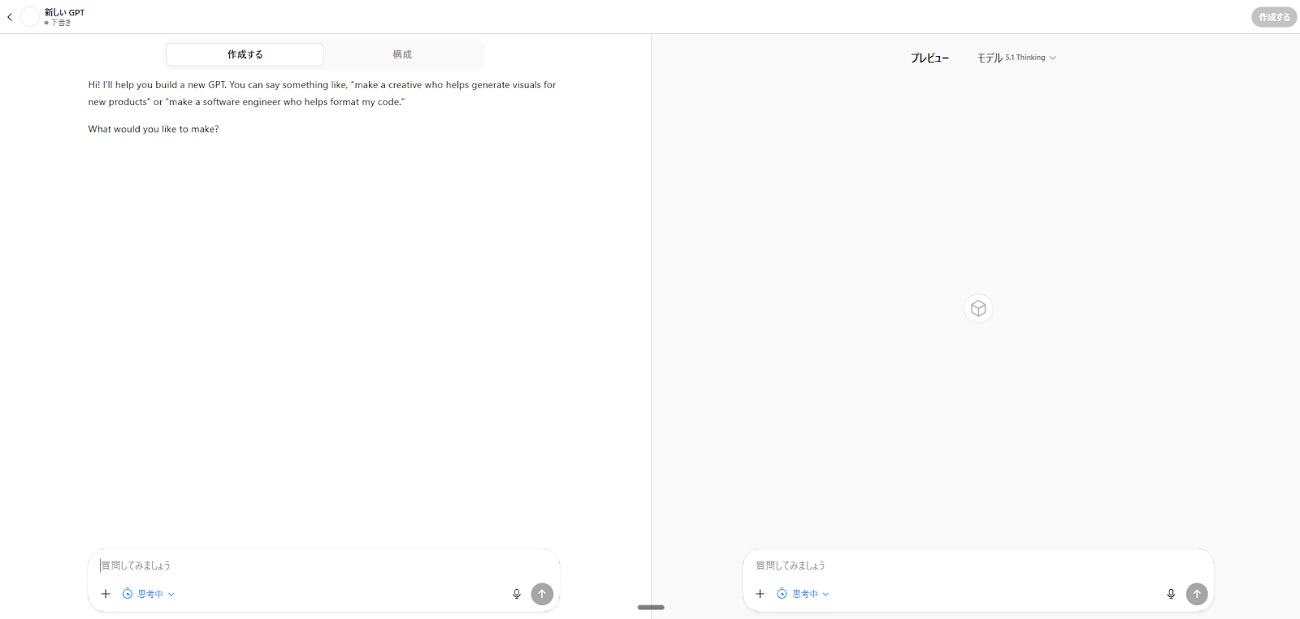
Task: Click the builder message input field
Action: click(323, 565)
